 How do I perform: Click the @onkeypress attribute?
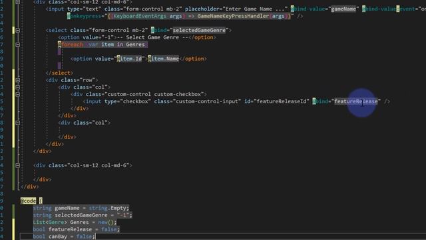(86, 16)
